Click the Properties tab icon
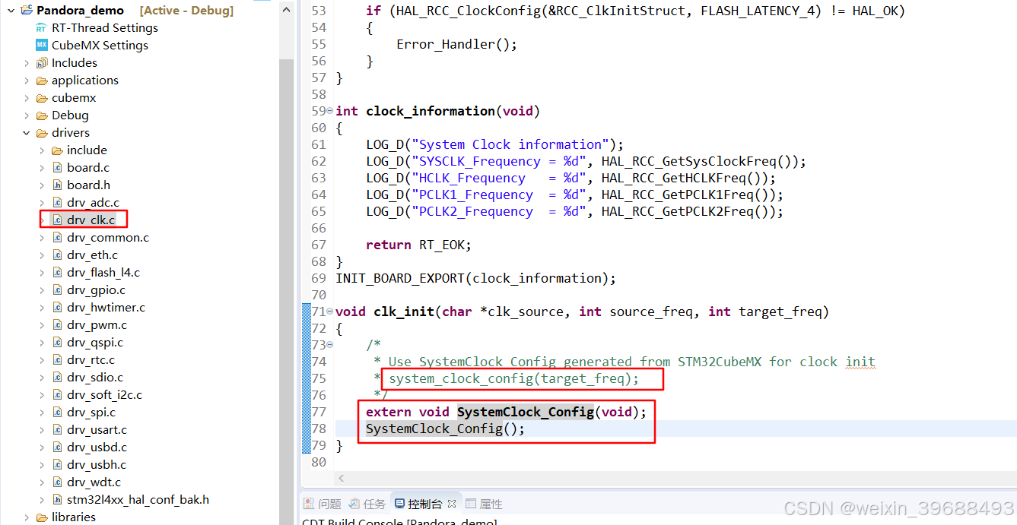The width and height of the screenshot is (1017, 525). 471,504
